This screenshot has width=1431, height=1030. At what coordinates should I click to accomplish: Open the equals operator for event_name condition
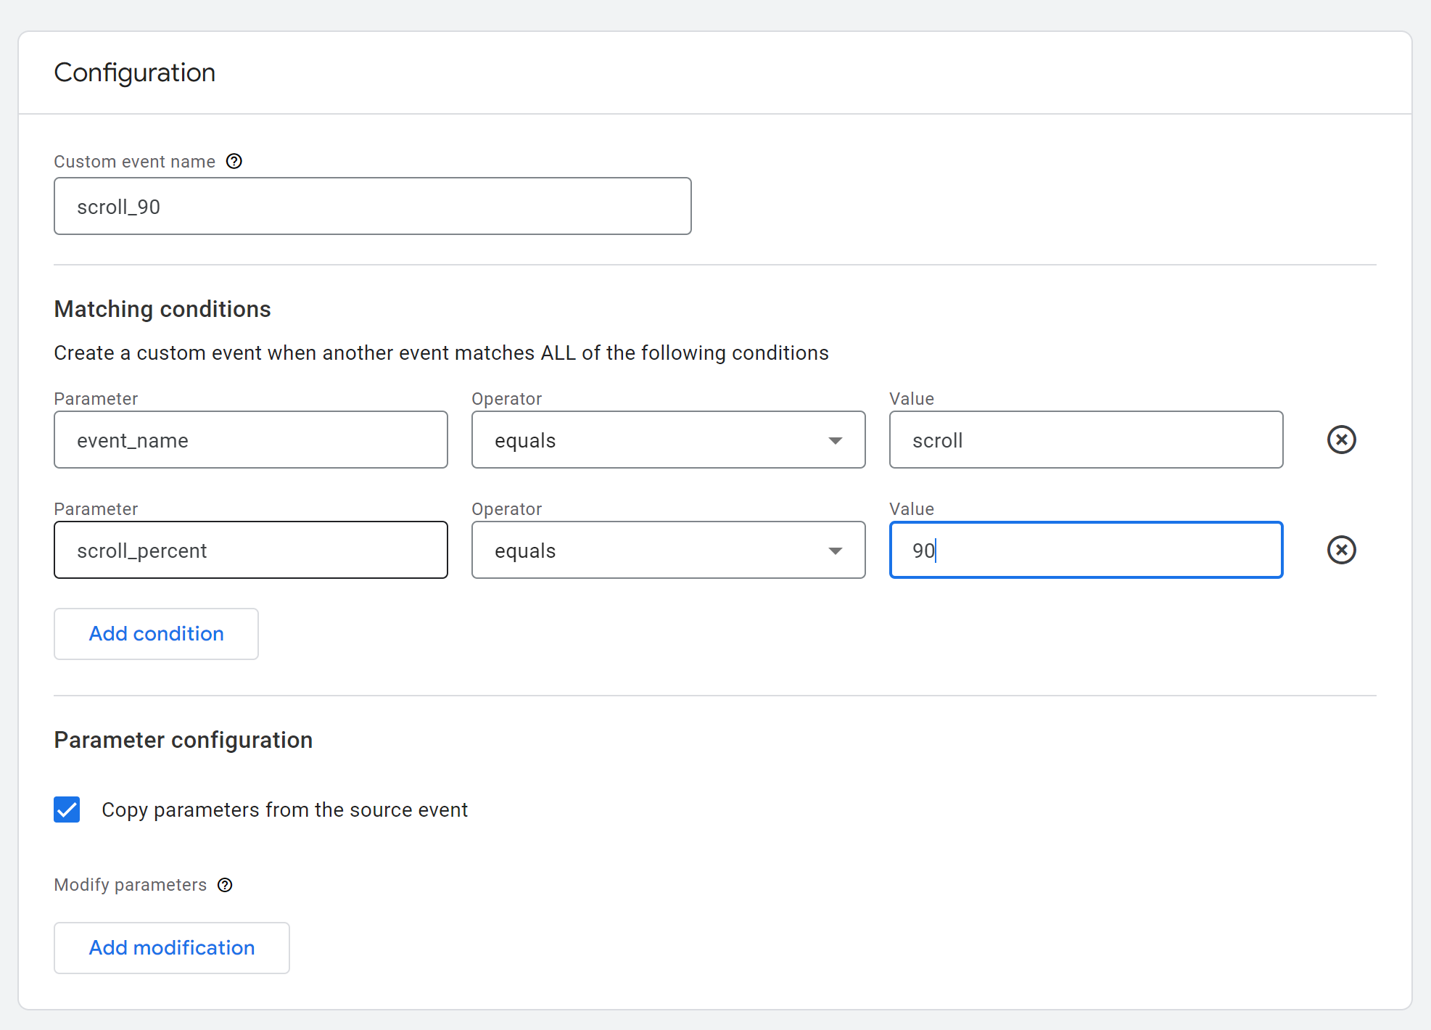click(653, 440)
